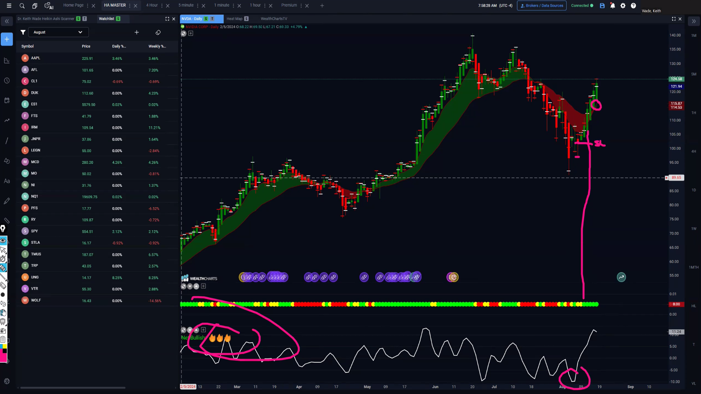
Task: Toggle the S badge on Watchlist tab
Action: [x=118, y=19]
